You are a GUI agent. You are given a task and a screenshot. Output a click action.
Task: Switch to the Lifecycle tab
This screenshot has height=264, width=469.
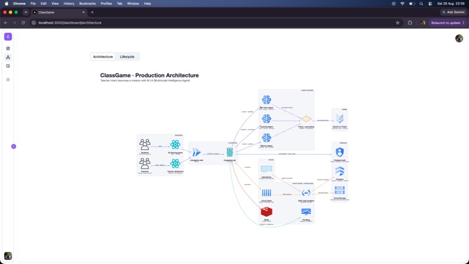click(x=127, y=57)
